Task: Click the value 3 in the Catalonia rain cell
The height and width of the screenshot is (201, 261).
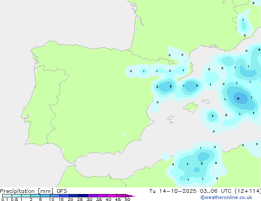Action: [170, 86]
